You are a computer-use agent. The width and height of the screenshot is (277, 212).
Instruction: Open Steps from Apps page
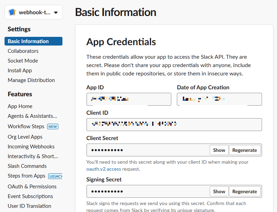coord(27,176)
